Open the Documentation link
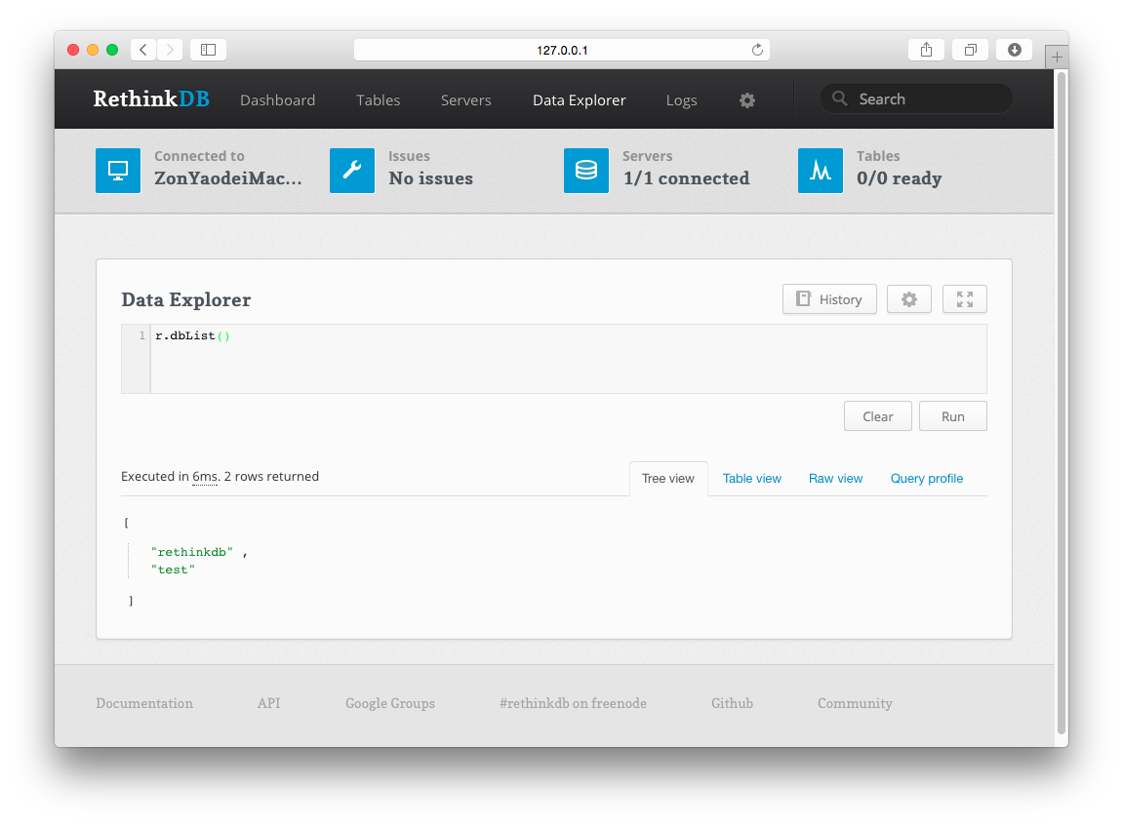1123x825 pixels. pos(144,703)
